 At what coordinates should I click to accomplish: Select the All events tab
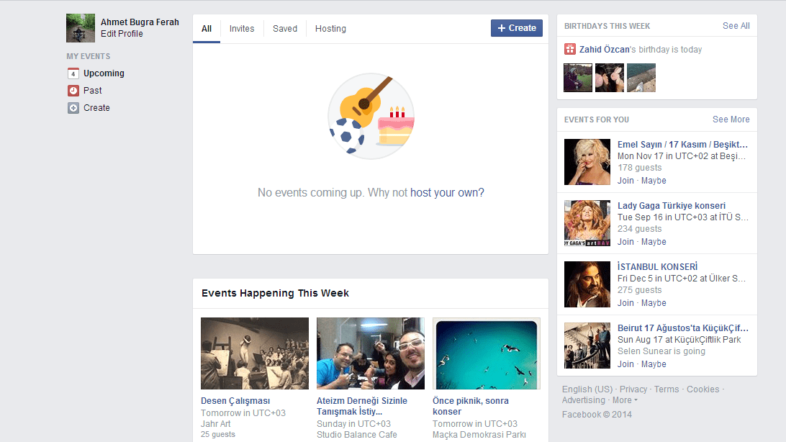pyautogui.click(x=206, y=28)
